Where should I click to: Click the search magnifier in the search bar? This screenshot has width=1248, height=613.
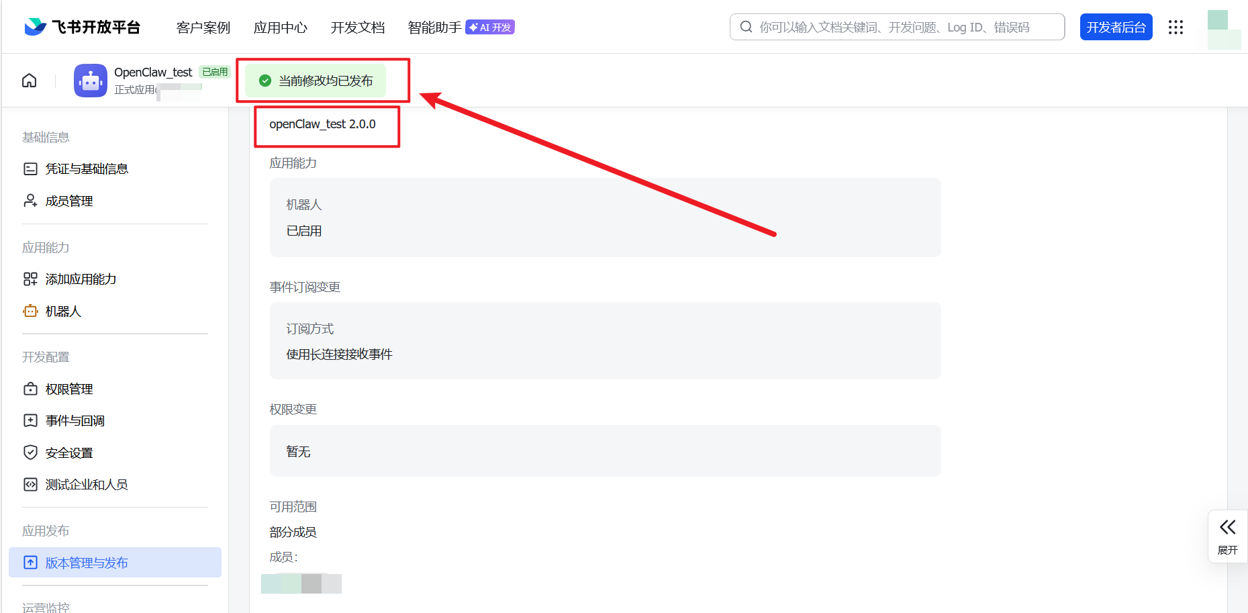click(x=746, y=27)
